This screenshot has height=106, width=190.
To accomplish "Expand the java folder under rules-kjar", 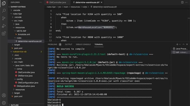I will coord(17,24).
